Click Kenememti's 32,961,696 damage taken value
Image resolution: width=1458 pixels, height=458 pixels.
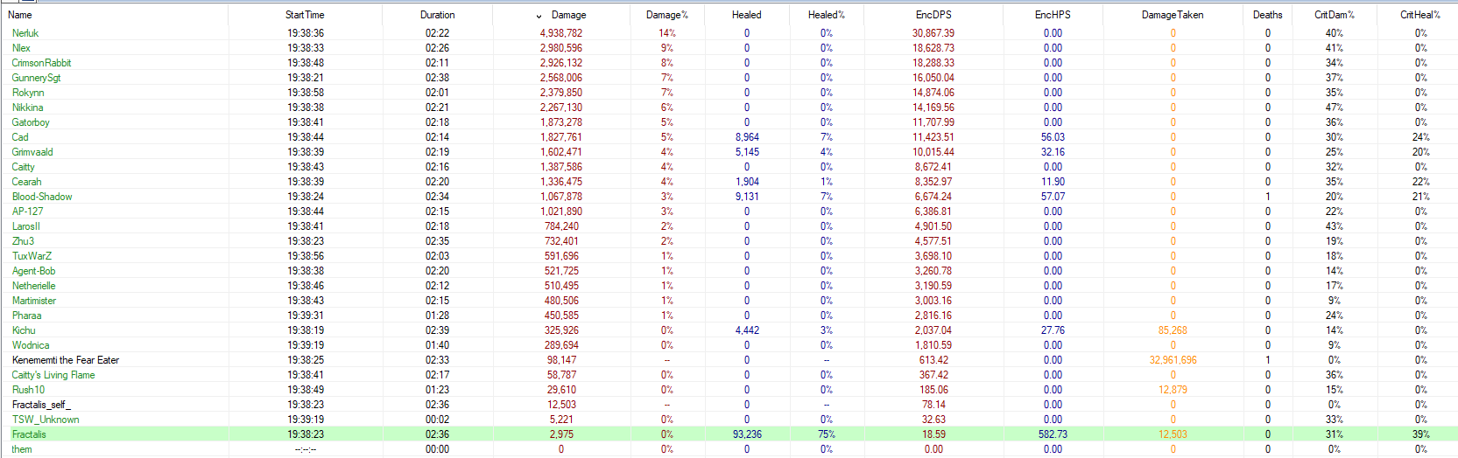[x=1173, y=360]
